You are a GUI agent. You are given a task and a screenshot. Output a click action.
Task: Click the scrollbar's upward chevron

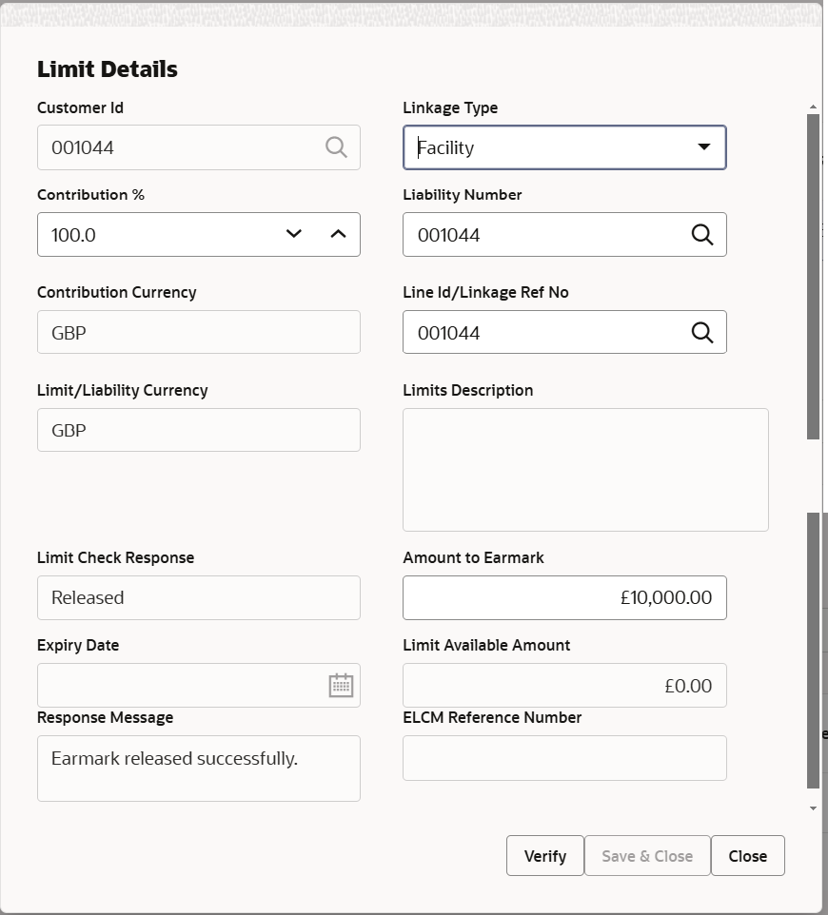(x=814, y=107)
